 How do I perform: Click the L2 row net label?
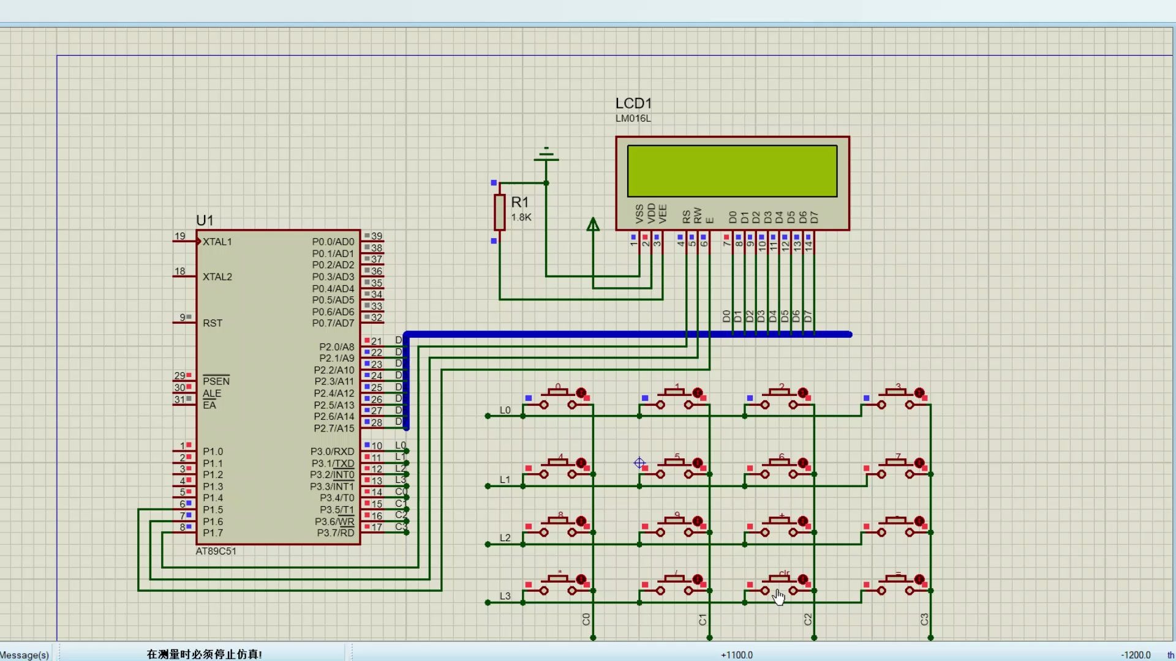tap(505, 538)
